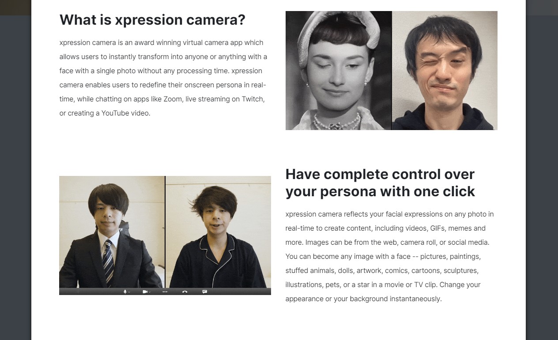Click the paragraph beginning 'xpression camera is an award winning'

(163, 78)
